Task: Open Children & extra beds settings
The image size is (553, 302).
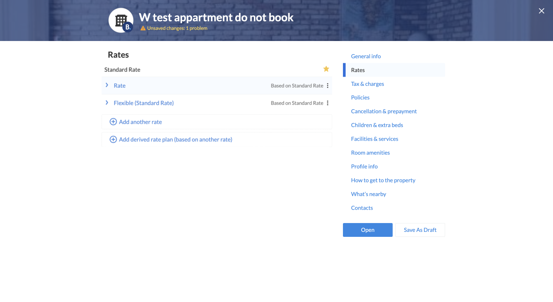Action: pyautogui.click(x=377, y=125)
